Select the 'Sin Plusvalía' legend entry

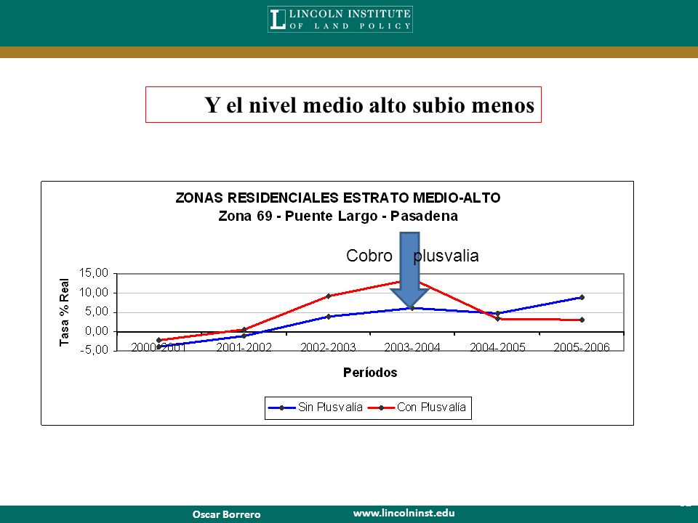(316, 408)
